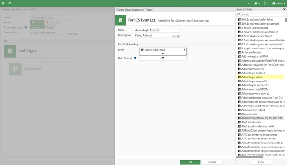This screenshot has width=287, height=165.
Task: Click vertical scrollbar in Select Entries list
Action: coord(286,20)
